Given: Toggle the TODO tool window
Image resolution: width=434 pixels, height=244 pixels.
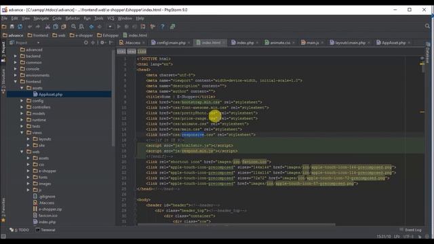Looking at the screenshot, I should pyautogui.click(x=20, y=230).
